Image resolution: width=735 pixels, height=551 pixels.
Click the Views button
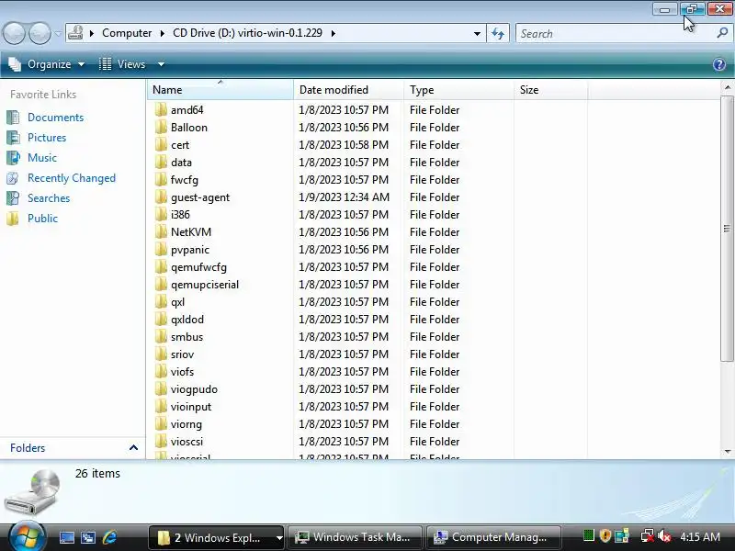coord(123,64)
